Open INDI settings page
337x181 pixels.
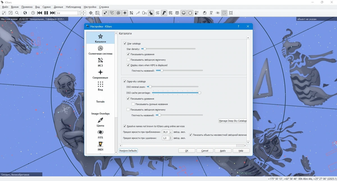pos(100,146)
